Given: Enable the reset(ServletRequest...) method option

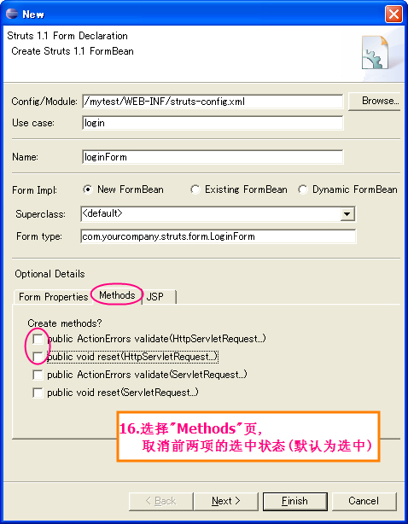Looking at the screenshot, I should 38,393.
